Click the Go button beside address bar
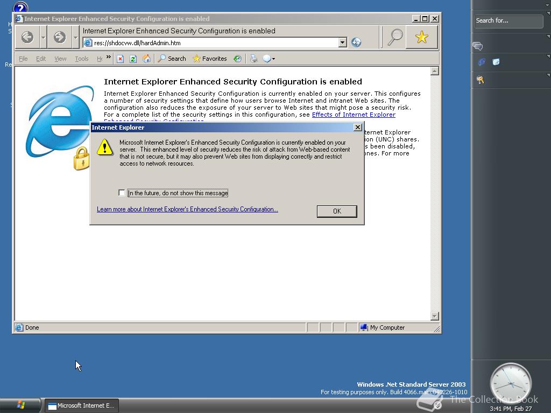 [356, 42]
